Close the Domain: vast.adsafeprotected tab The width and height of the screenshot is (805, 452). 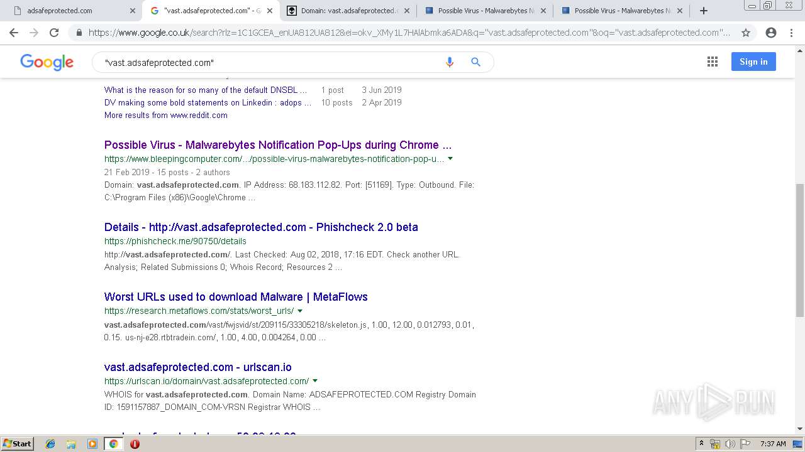click(406, 11)
